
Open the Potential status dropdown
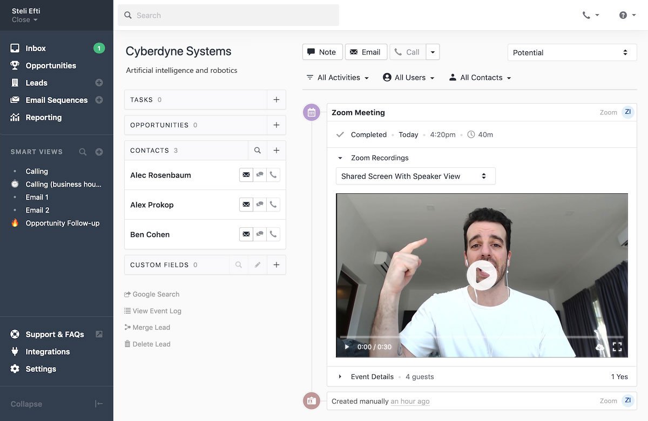click(x=572, y=52)
